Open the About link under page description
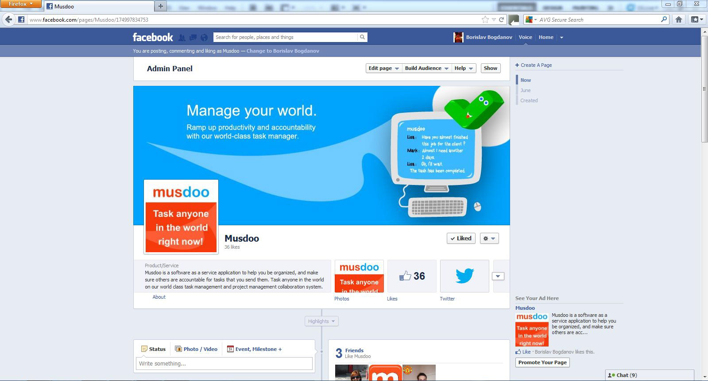The width and height of the screenshot is (708, 381). click(x=159, y=297)
